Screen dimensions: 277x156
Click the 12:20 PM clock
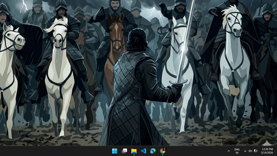pos(267,149)
